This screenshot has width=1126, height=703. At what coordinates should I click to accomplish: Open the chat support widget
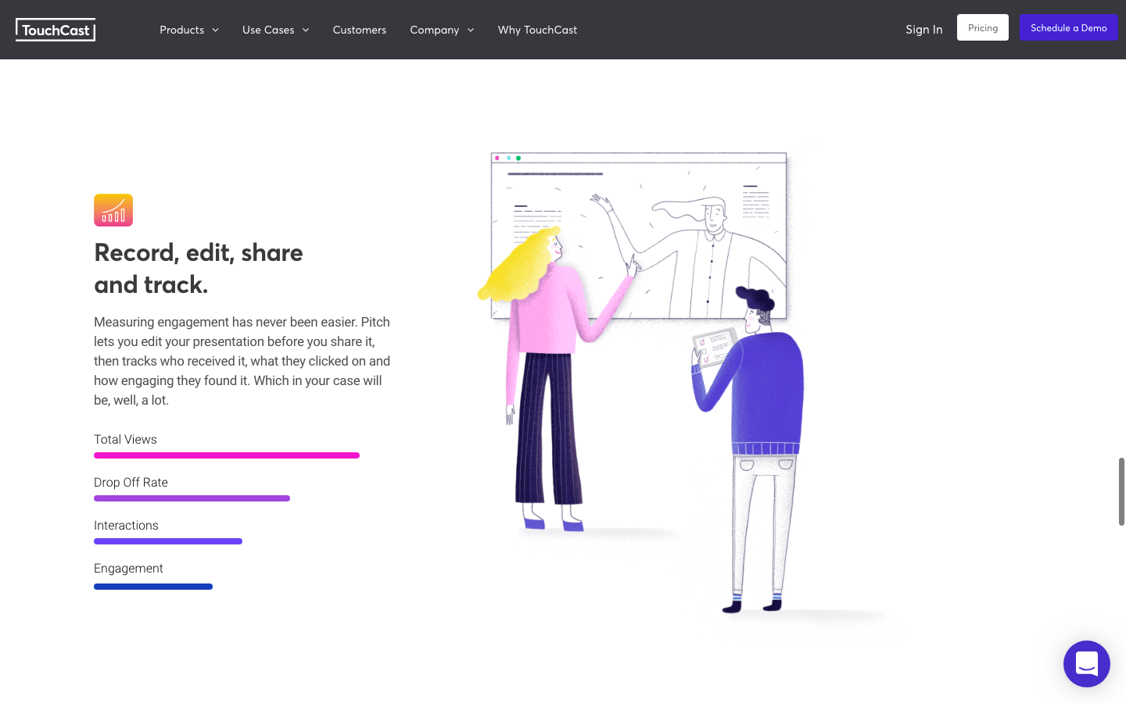point(1087,664)
